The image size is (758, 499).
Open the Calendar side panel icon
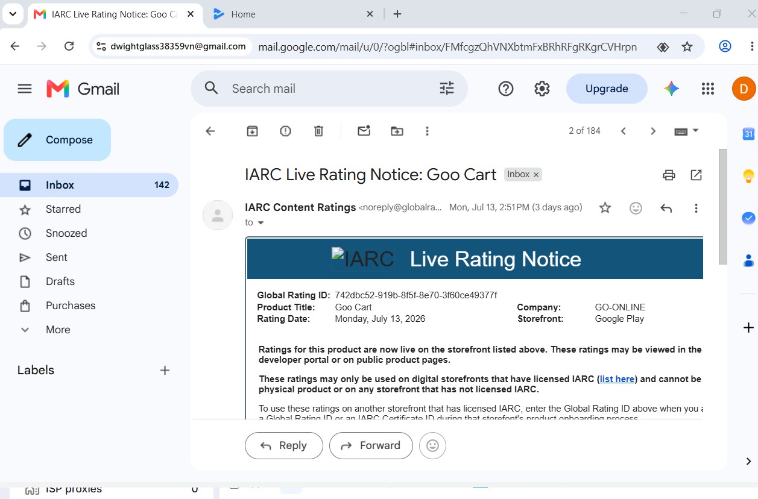pyautogui.click(x=748, y=134)
